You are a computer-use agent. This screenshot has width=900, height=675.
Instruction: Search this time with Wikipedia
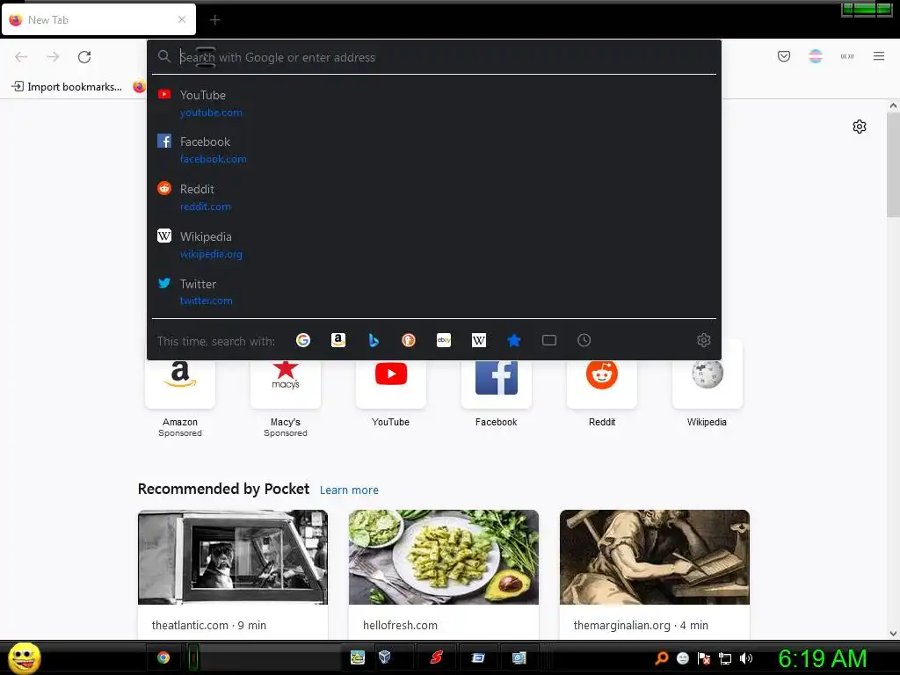pyautogui.click(x=479, y=340)
